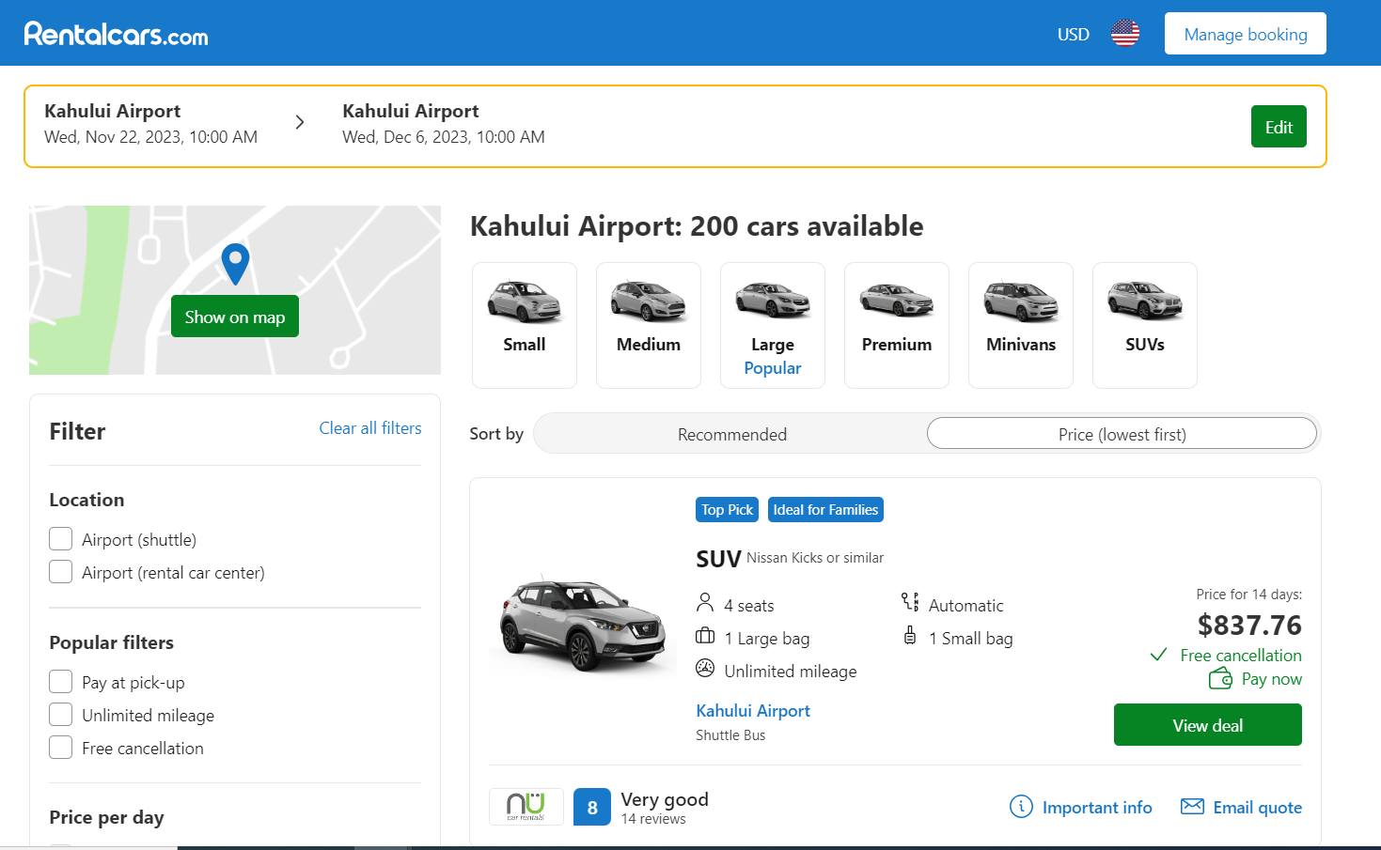Image resolution: width=1381 pixels, height=850 pixels.
Task: Open the Kahului Airport location link in car card
Action: [x=753, y=711]
